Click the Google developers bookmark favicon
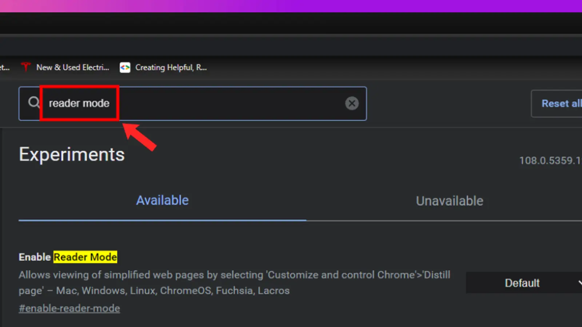 125,68
